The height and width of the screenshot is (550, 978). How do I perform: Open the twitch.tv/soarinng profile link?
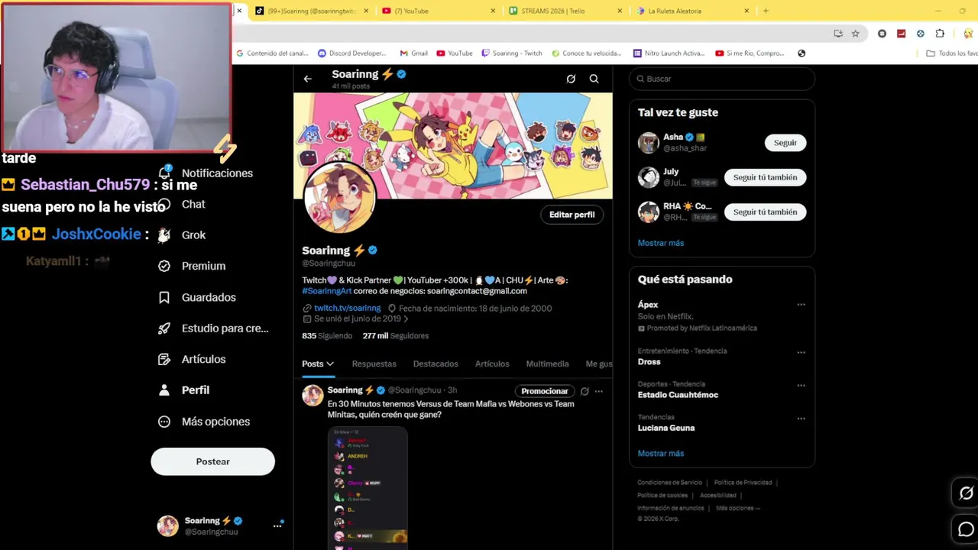point(347,308)
